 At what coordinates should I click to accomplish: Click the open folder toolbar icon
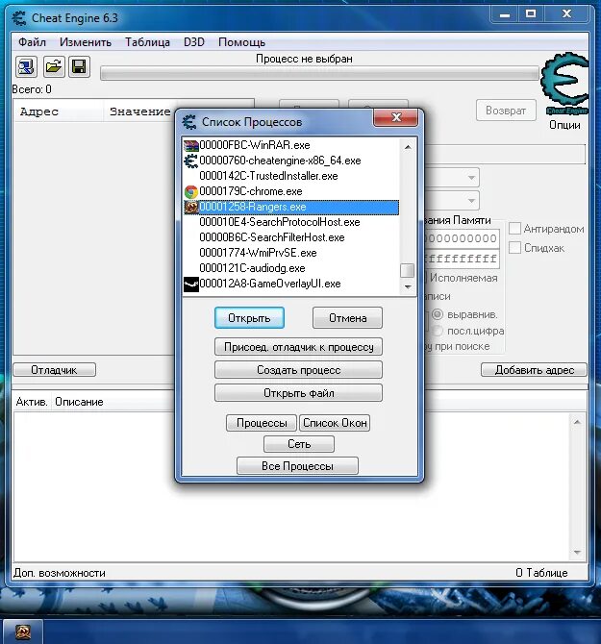coord(54,66)
